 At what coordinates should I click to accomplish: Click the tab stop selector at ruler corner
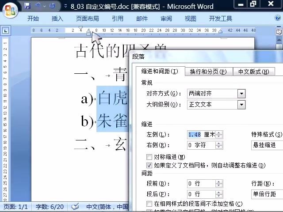[6, 30]
